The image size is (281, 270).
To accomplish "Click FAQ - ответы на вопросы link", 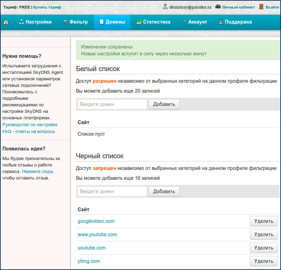I will tap(28, 131).
